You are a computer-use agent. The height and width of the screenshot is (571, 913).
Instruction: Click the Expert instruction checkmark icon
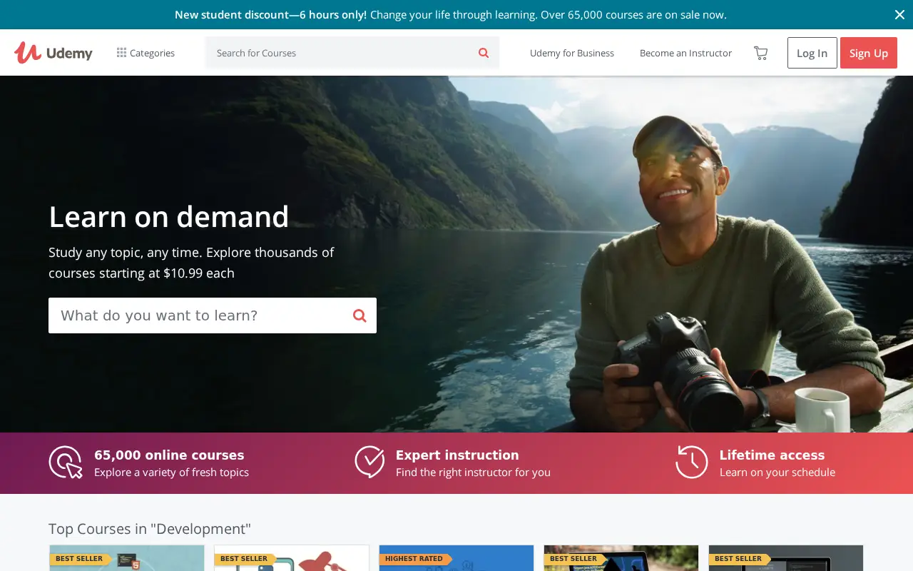click(x=369, y=462)
